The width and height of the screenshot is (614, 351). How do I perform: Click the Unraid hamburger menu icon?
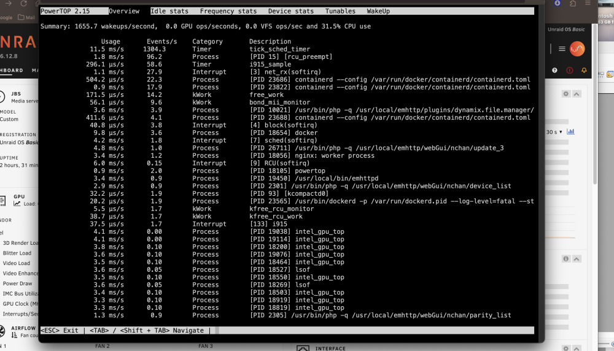click(x=562, y=49)
